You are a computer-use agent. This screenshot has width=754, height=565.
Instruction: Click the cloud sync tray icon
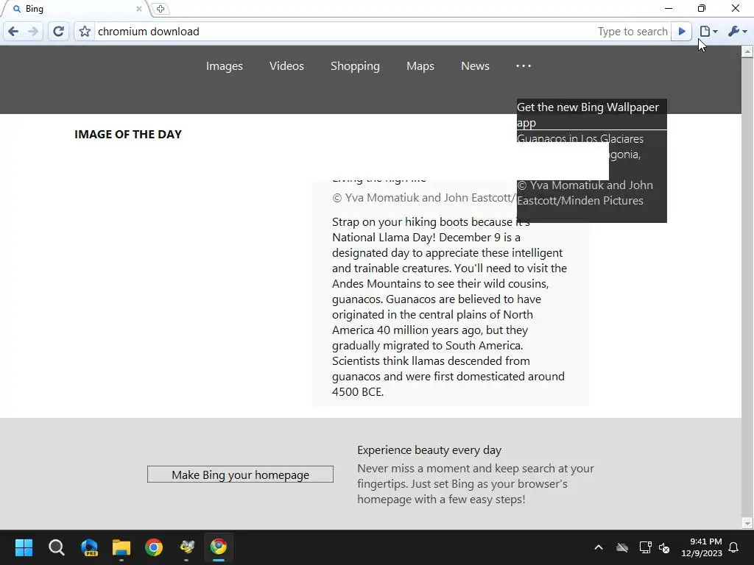(x=622, y=547)
